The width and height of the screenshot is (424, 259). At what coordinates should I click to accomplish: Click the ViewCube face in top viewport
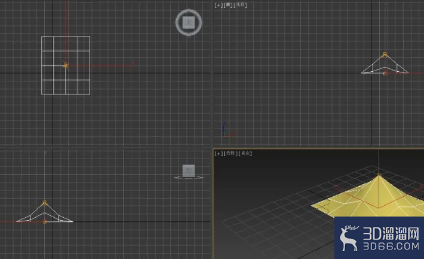189,22
